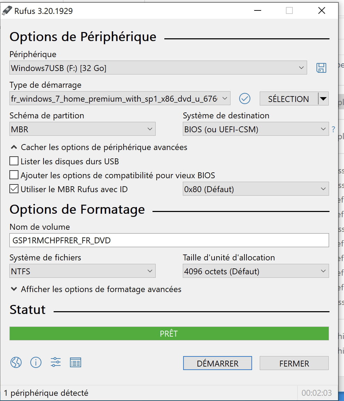The width and height of the screenshot is (344, 401).
Task: Show the log window icon
Action: pos(76,363)
